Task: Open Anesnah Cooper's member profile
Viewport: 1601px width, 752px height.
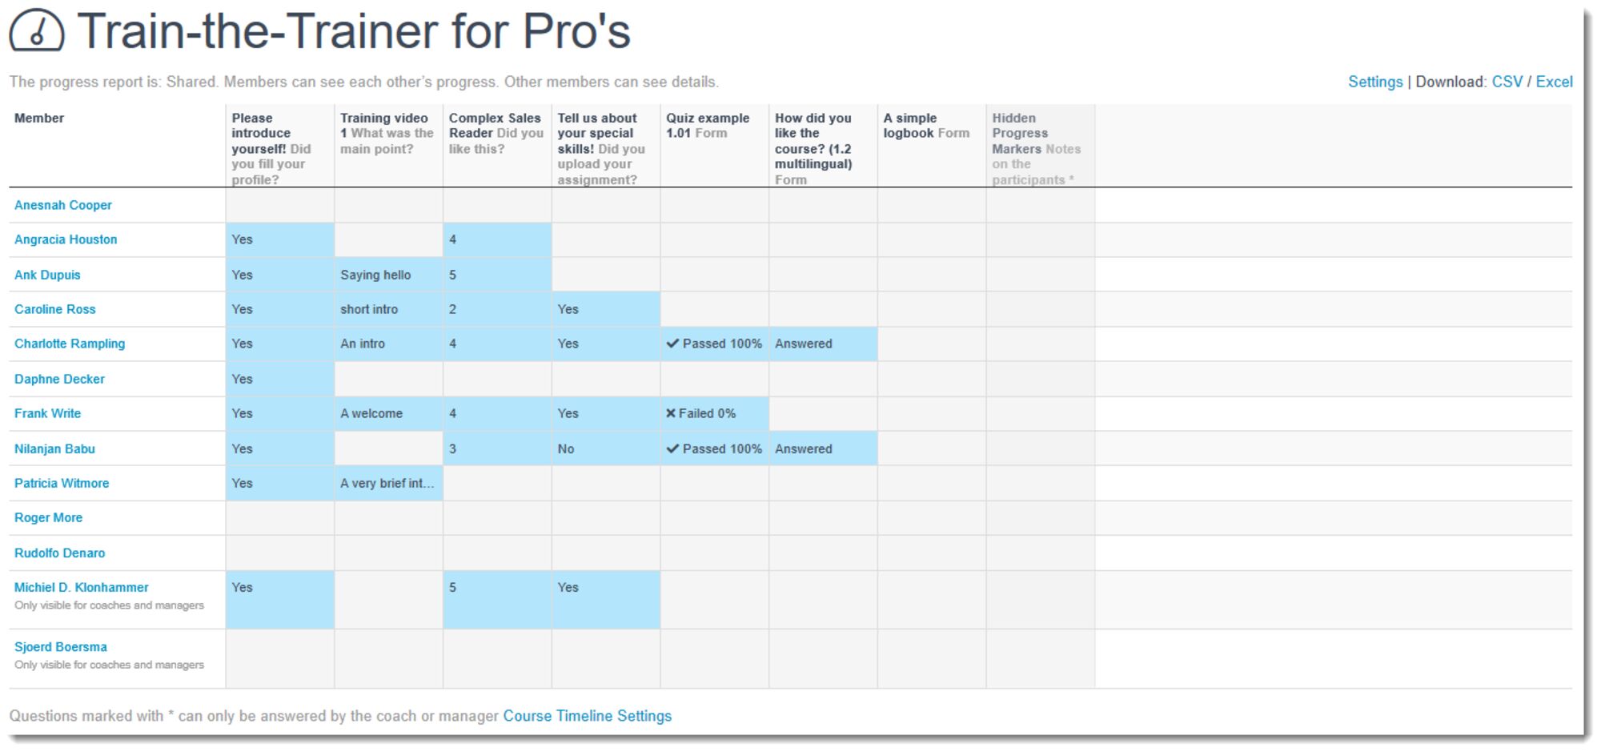Action: point(63,205)
